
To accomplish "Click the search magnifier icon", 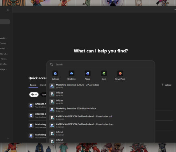I will point(51,64).
